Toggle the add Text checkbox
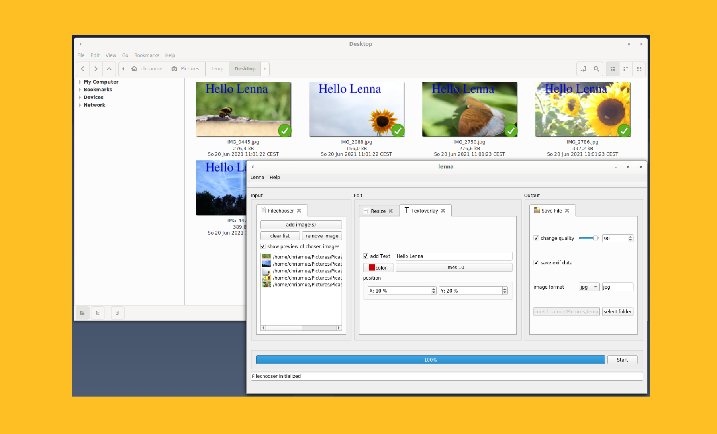This screenshot has width=717, height=434. click(366, 256)
